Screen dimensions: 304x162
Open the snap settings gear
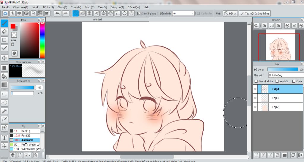pyautogui.click(x=132, y=13)
